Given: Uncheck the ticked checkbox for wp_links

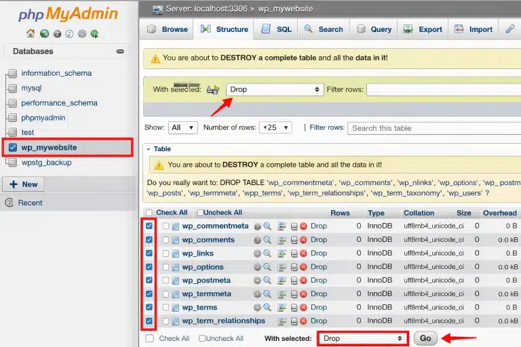Looking at the screenshot, I should point(149,253).
